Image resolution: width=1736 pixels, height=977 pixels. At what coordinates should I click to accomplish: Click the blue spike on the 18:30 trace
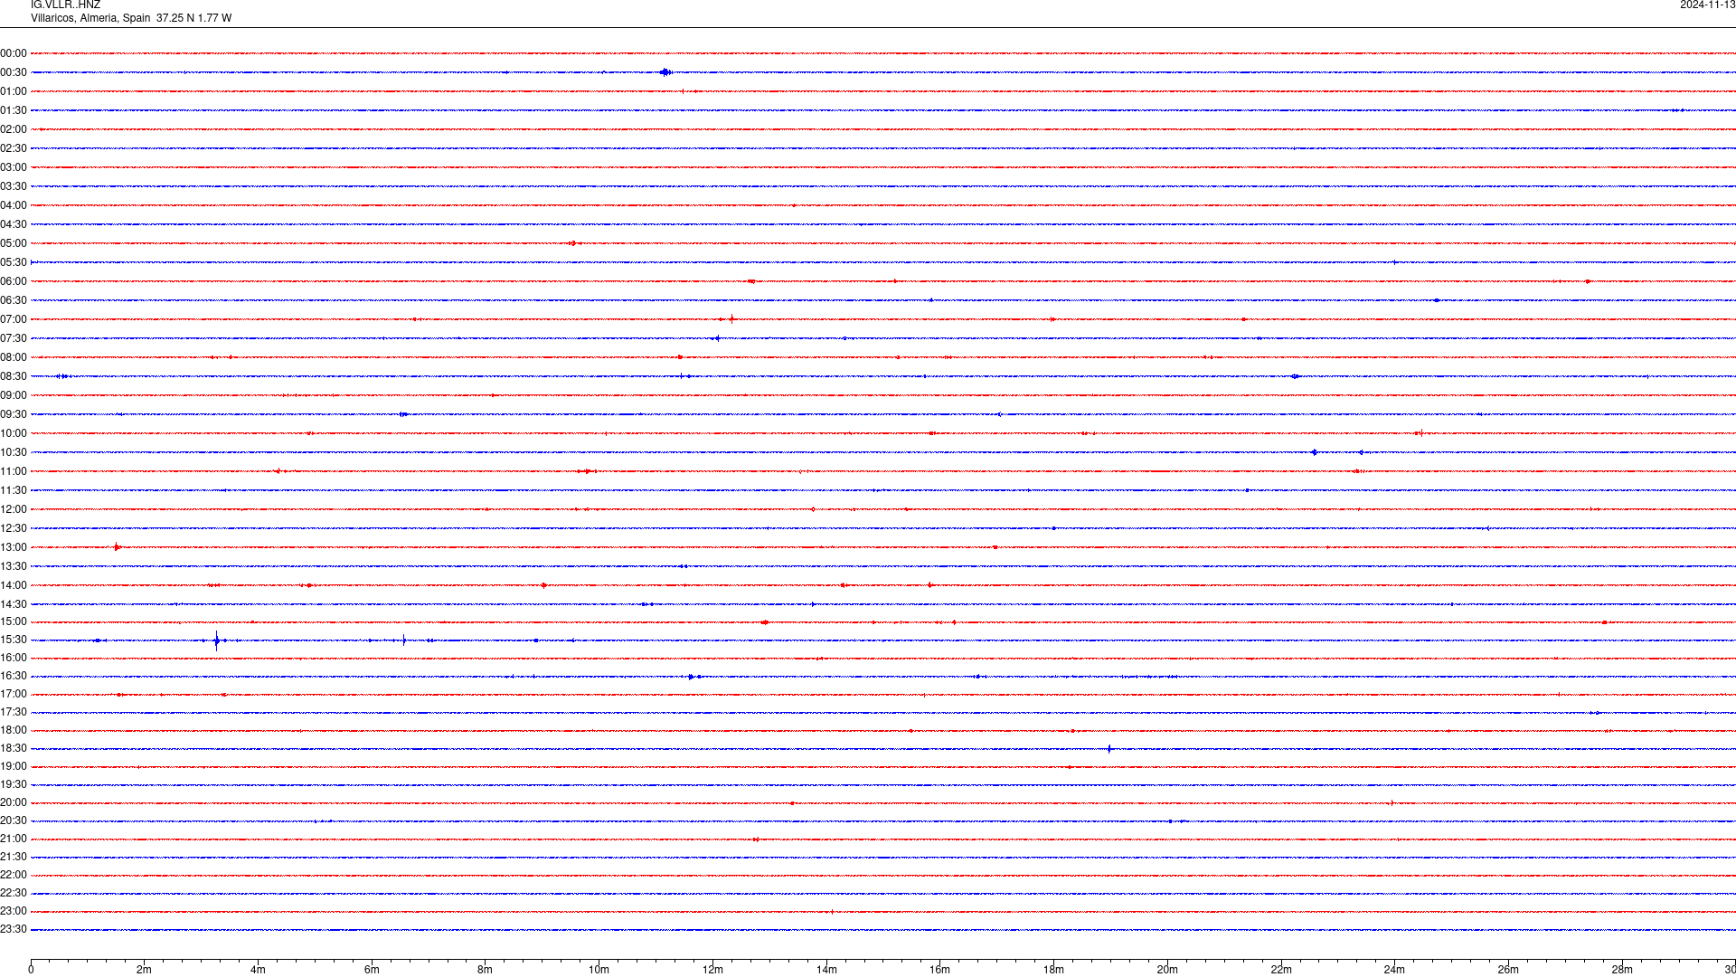[1109, 749]
